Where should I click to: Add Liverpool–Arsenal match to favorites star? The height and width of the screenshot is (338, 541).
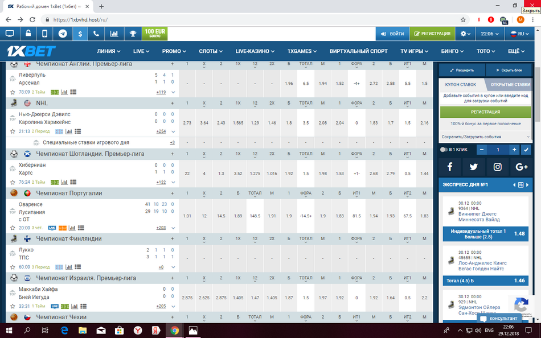13,92
